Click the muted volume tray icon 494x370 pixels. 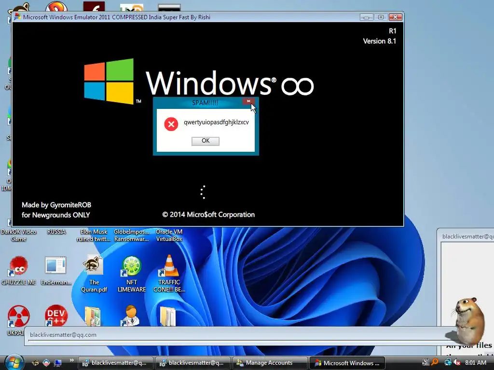(x=457, y=362)
